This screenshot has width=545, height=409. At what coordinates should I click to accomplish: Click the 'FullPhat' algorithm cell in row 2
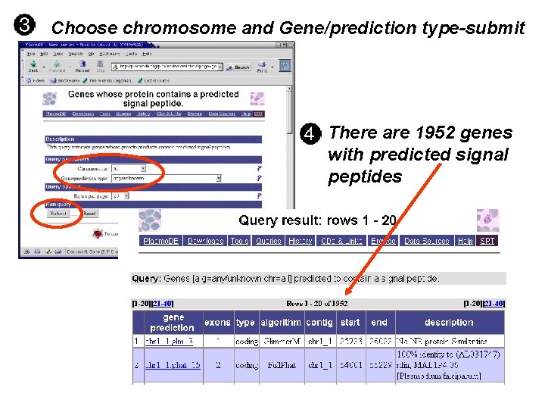282,365
